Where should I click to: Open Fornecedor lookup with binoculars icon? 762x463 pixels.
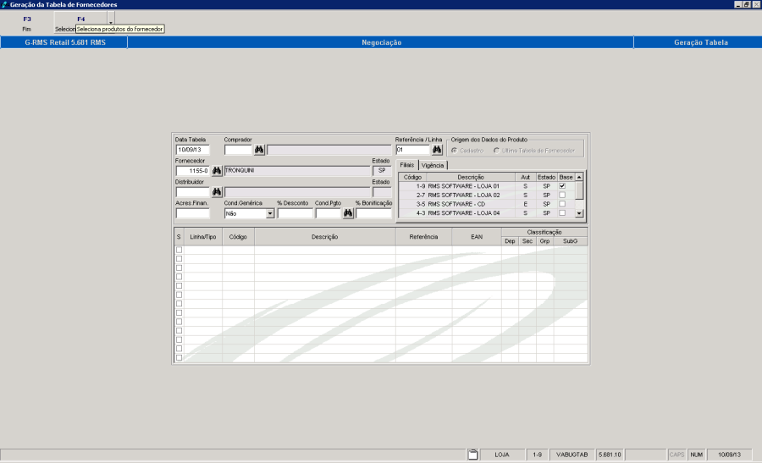click(217, 171)
